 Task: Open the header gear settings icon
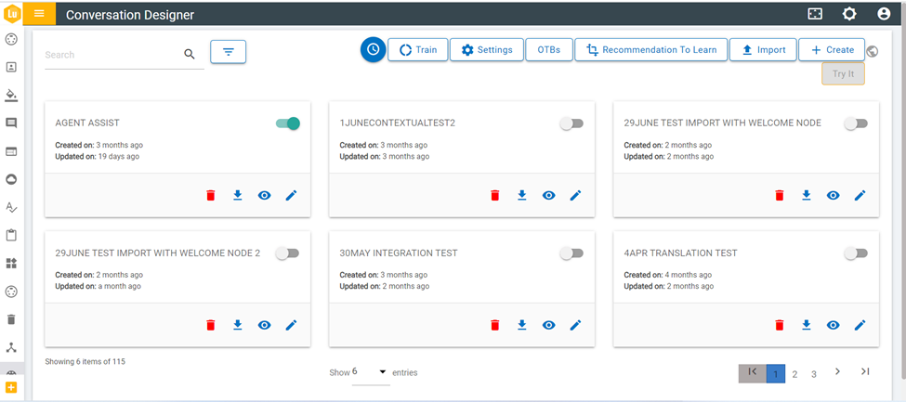pos(849,15)
